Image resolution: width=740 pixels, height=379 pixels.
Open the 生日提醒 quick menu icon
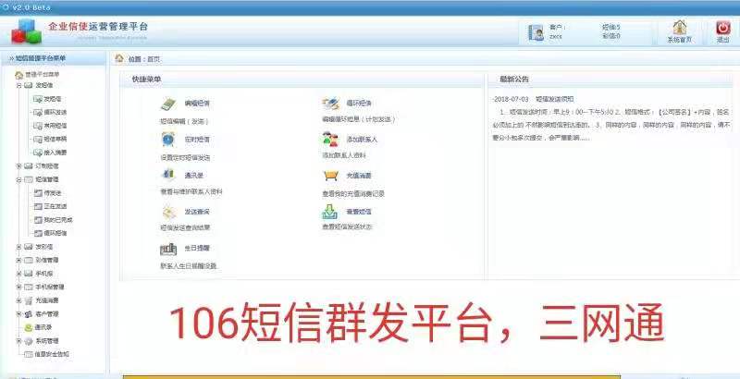[168, 249]
